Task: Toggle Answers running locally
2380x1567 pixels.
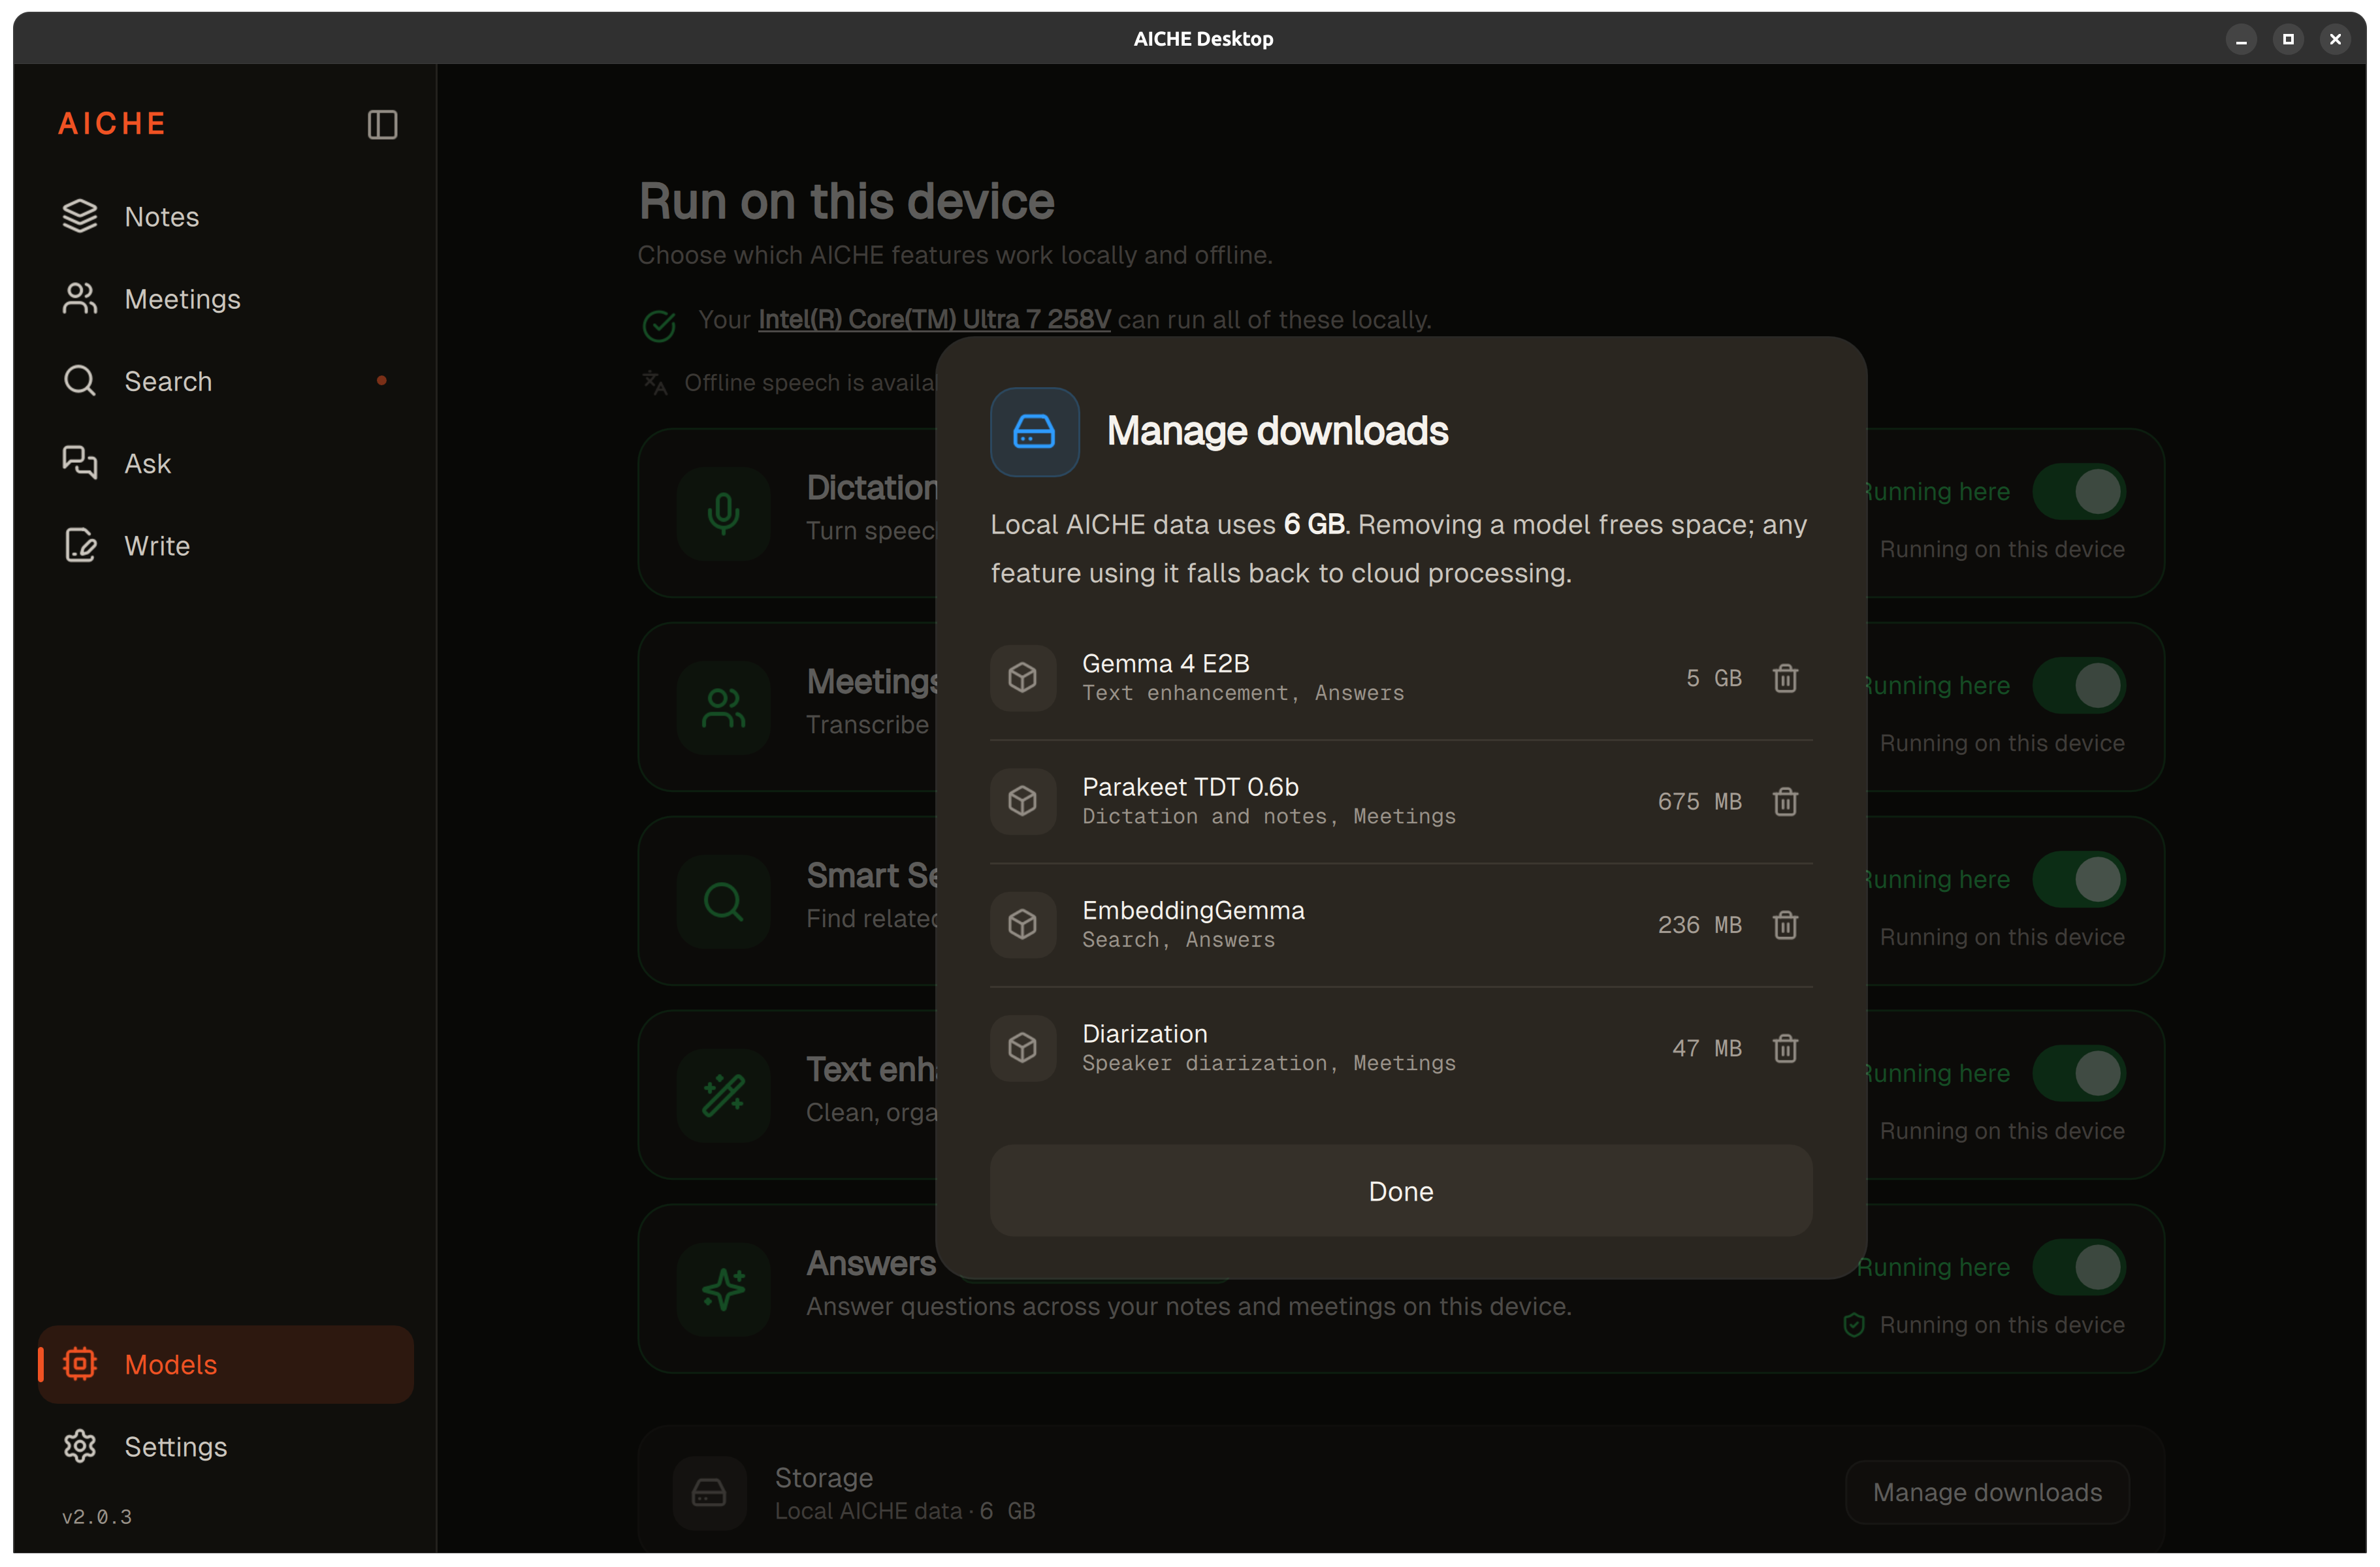Action: [2079, 1267]
